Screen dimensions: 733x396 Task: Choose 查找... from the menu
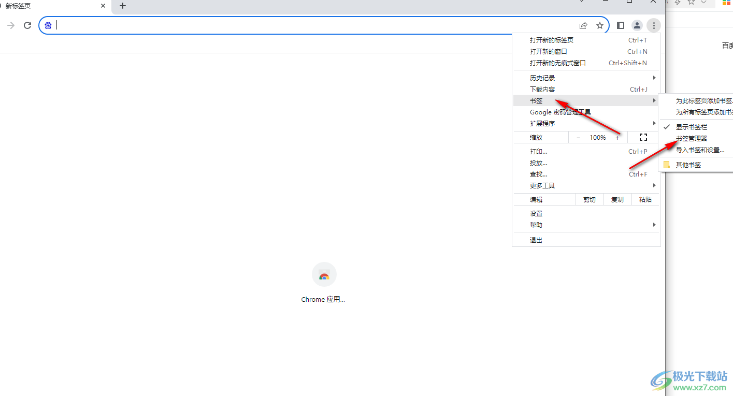tap(586, 174)
